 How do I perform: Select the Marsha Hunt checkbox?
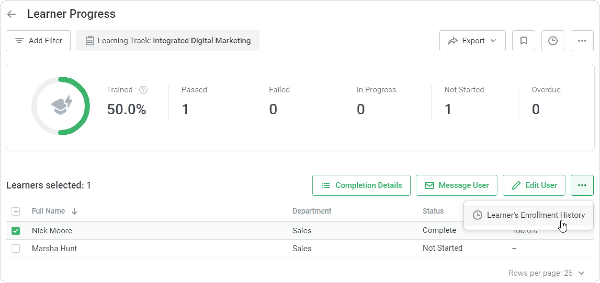(16, 249)
